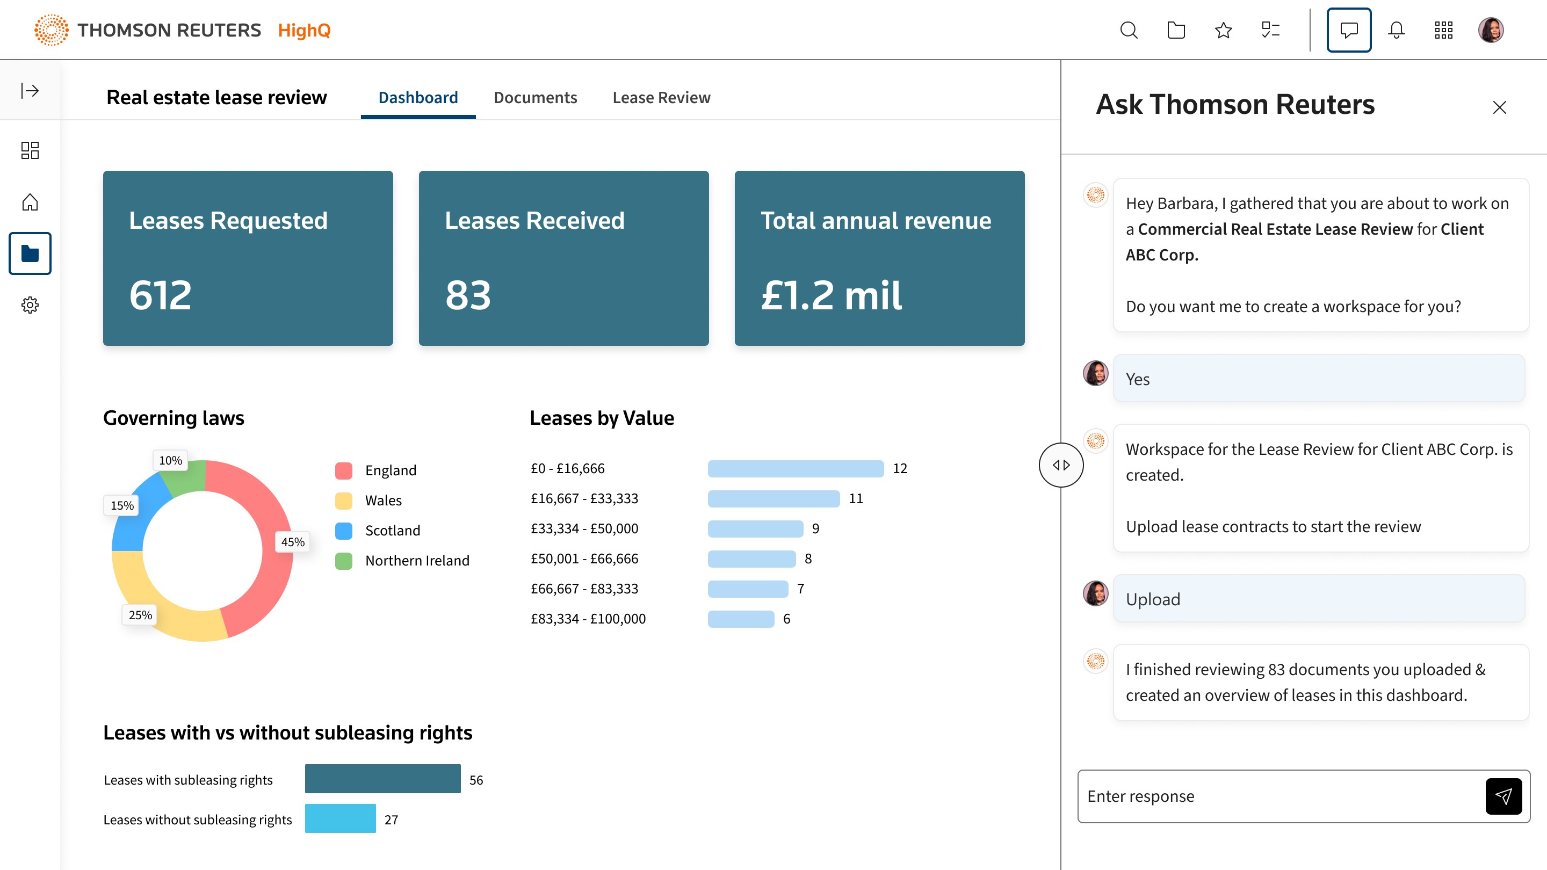Open settings gear in sidebar
Viewport: 1547px width, 870px height.
pyautogui.click(x=30, y=305)
